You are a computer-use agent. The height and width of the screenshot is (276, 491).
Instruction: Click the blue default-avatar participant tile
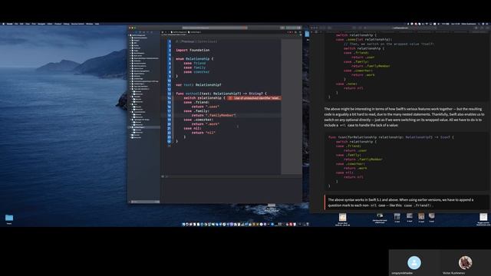pyautogui.click(x=414, y=262)
